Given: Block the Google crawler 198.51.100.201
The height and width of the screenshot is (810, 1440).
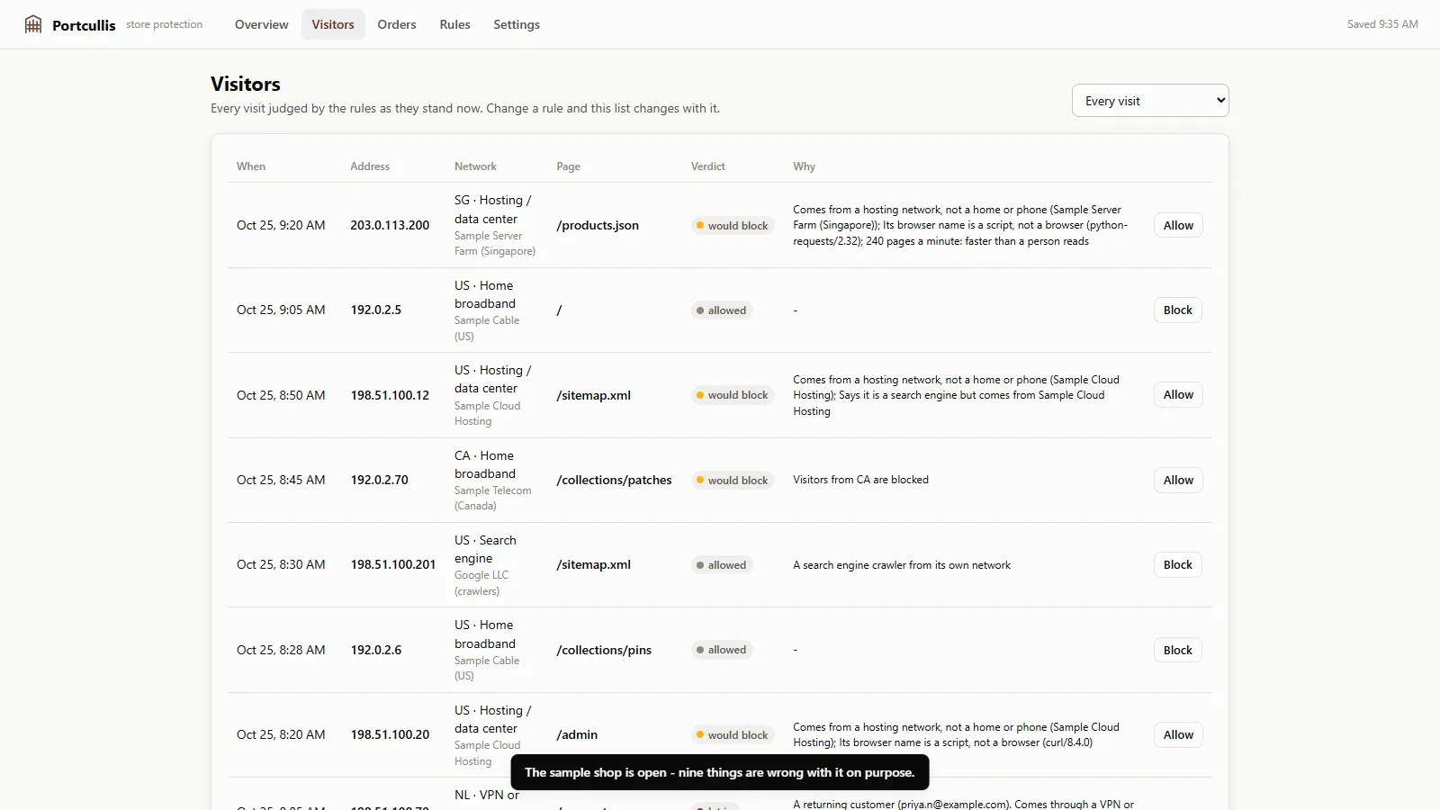Looking at the screenshot, I should pos(1177,564).
